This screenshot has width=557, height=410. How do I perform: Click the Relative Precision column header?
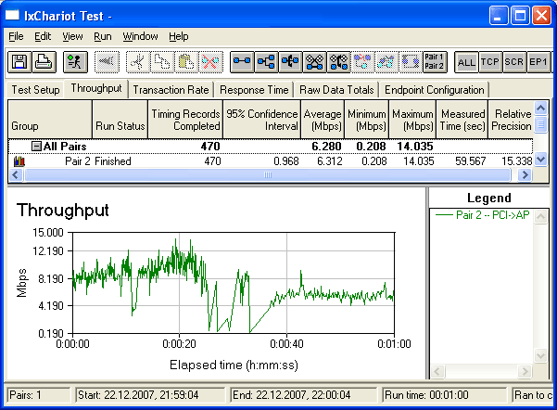coord(512,120)
